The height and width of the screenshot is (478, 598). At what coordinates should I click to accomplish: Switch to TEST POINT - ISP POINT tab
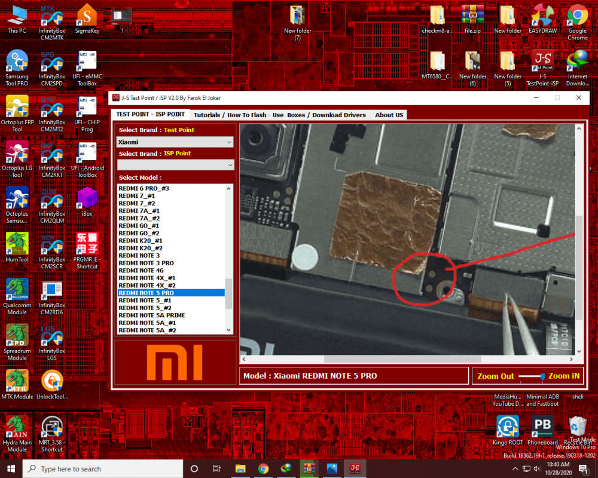(x=150, y=114)
